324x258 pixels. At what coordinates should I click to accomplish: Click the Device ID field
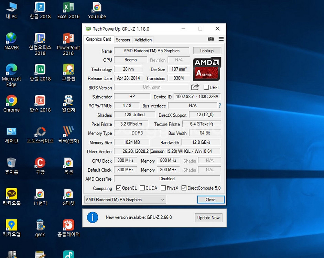[197, 97]
